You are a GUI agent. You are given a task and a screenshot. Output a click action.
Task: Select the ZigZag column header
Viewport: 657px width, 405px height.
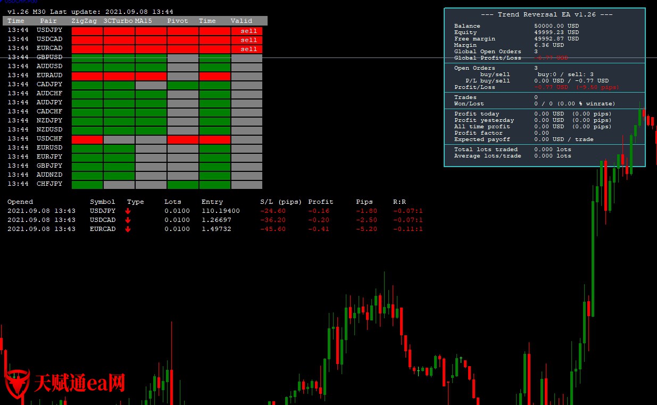pos(84,21)
